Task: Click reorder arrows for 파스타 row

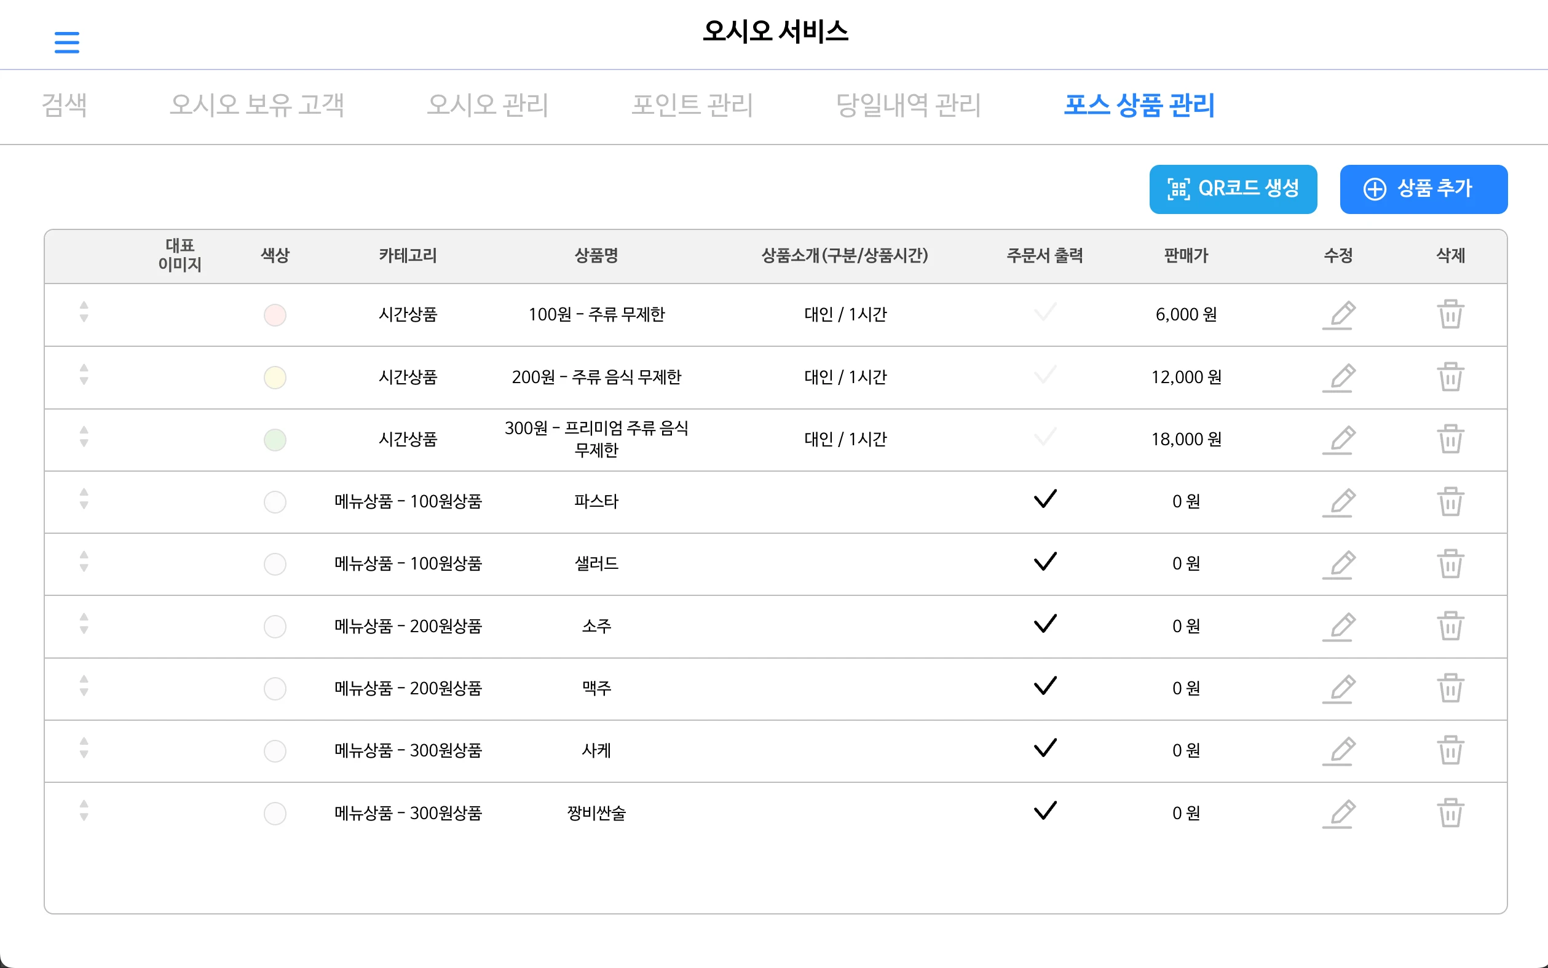Action: click(84, 499)
